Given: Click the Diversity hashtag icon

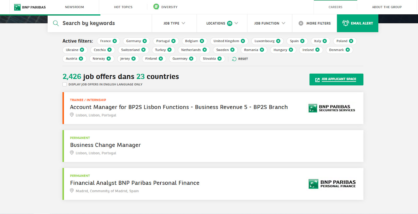Looking at the screenshot, I should tap(156, 7).
